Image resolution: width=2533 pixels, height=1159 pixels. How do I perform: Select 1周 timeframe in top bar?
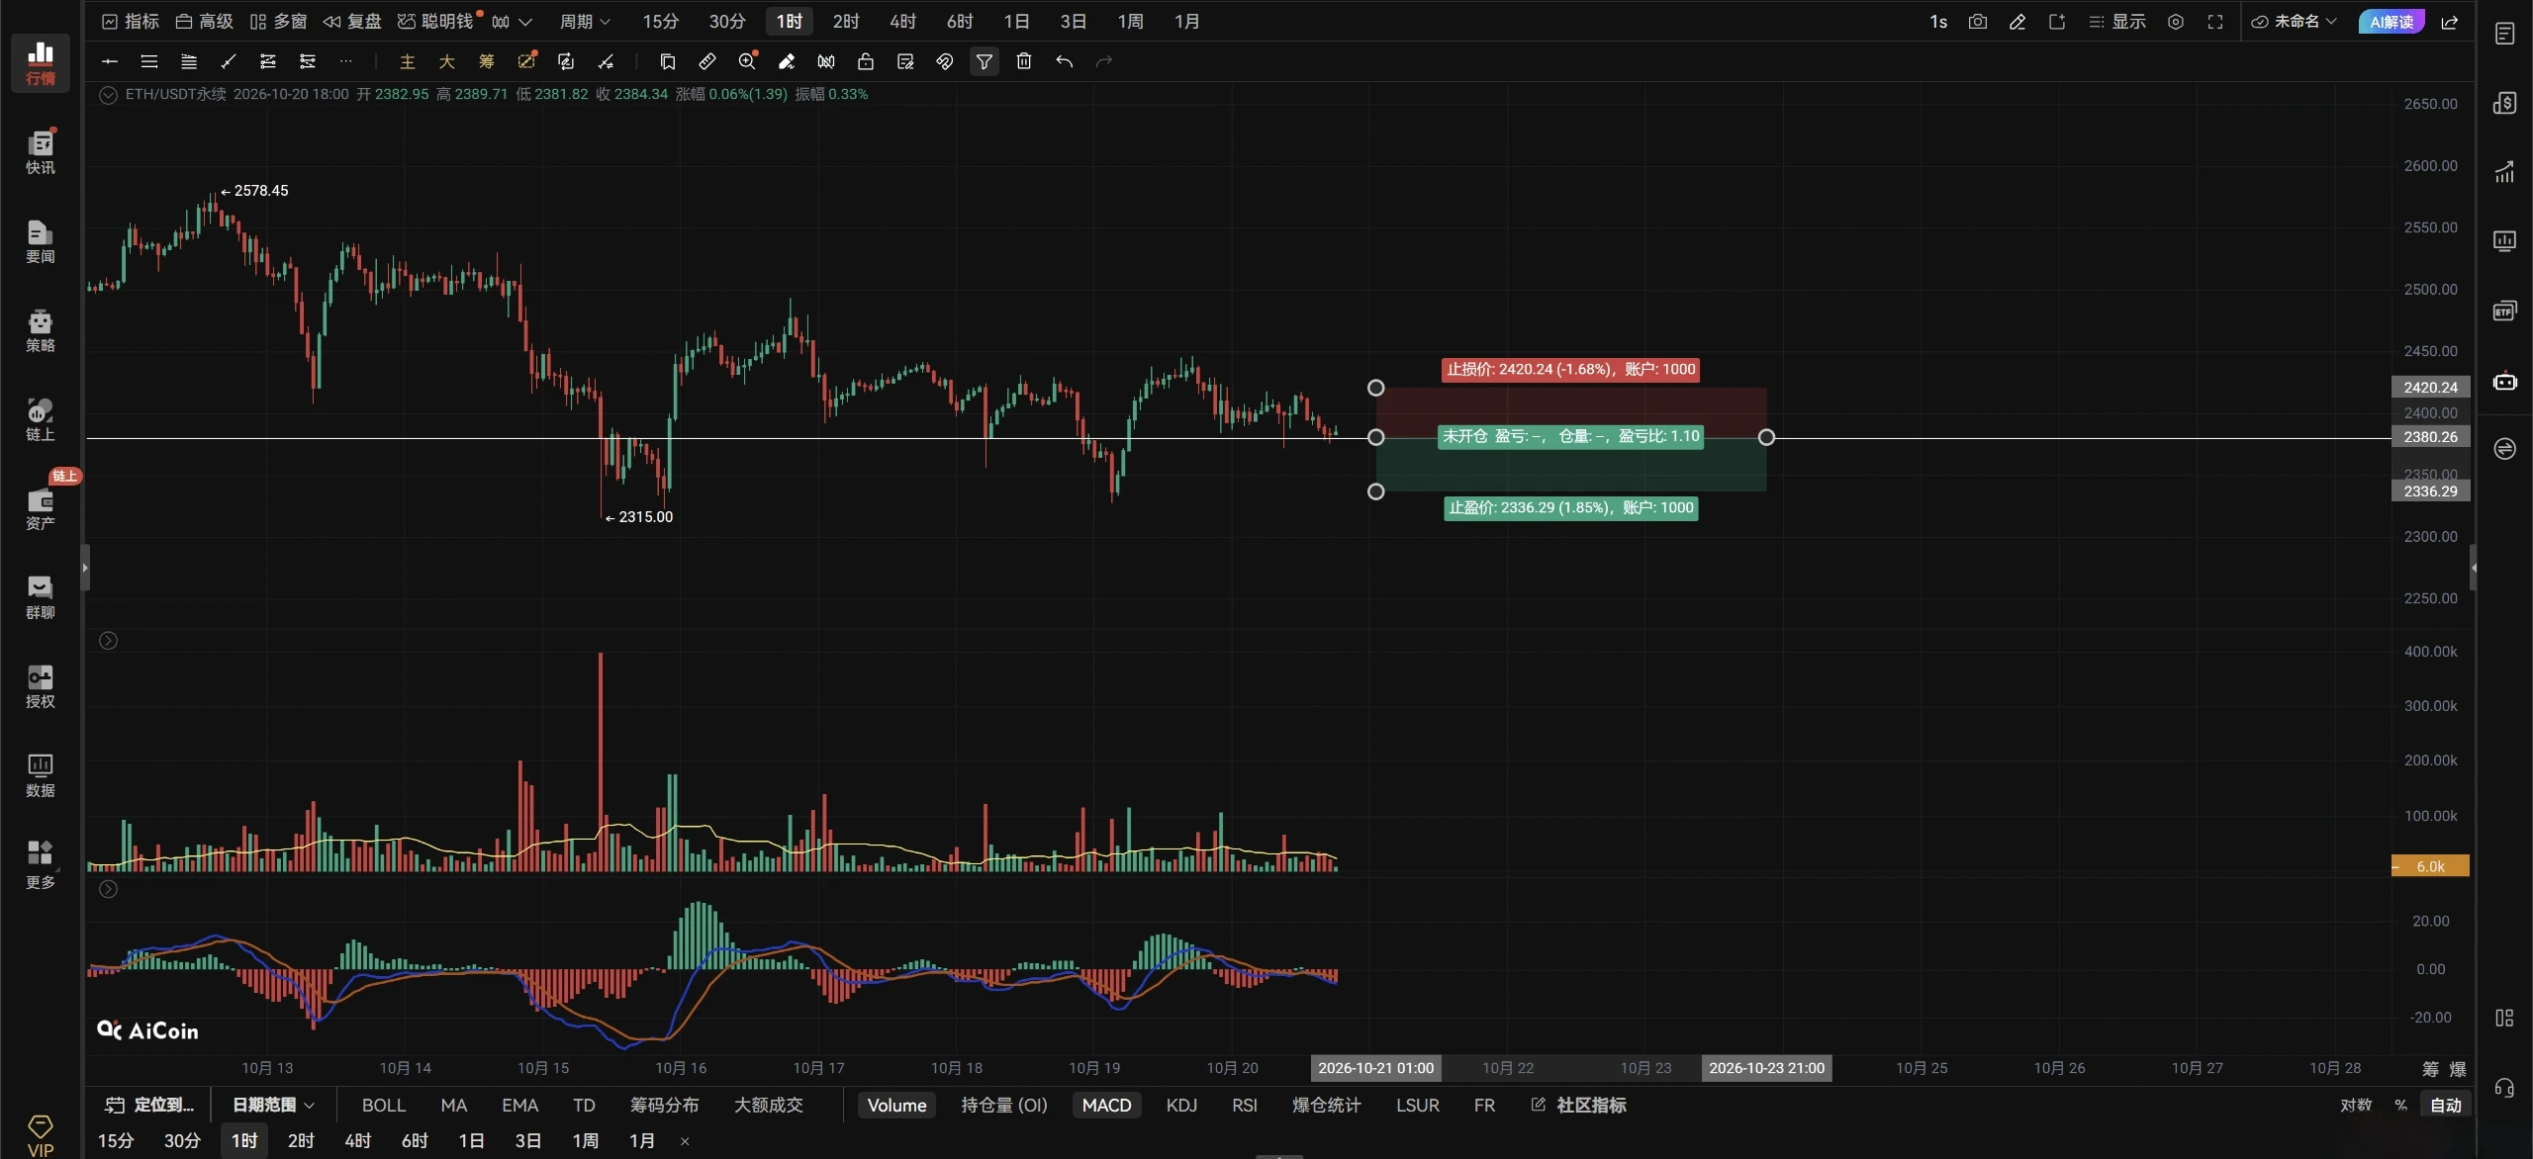[x=1131, y=22]
